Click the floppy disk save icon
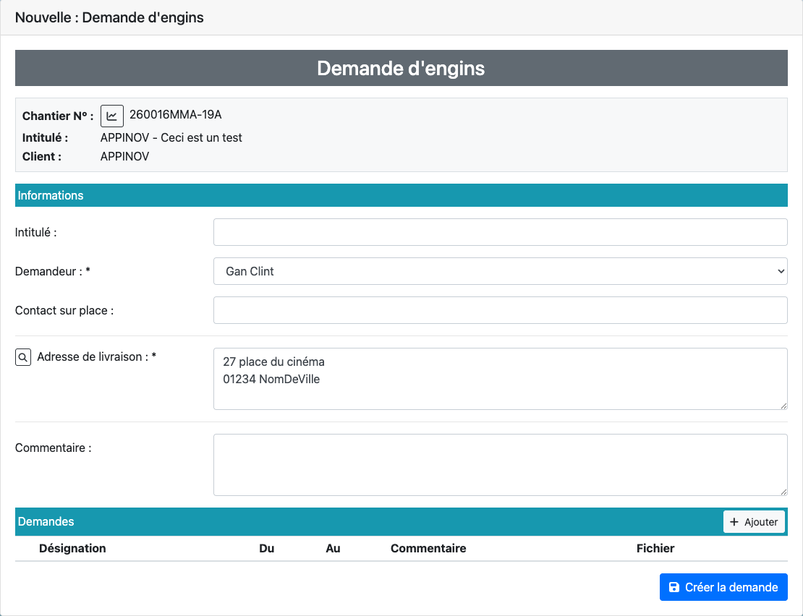The image size is (803, 616). tap(674, 587)
